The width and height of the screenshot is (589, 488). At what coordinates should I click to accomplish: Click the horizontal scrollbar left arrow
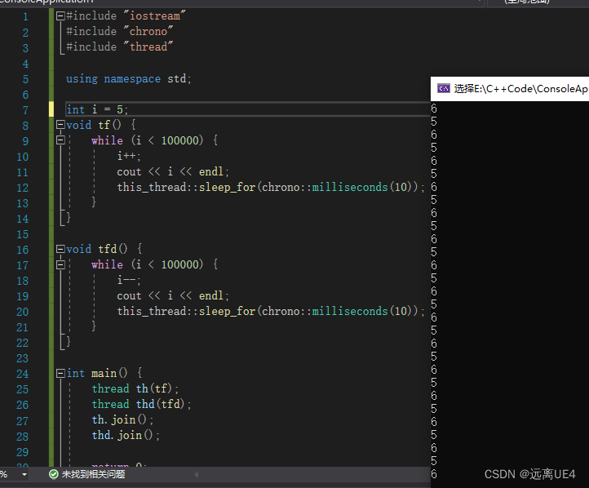(x=197, y=474)
